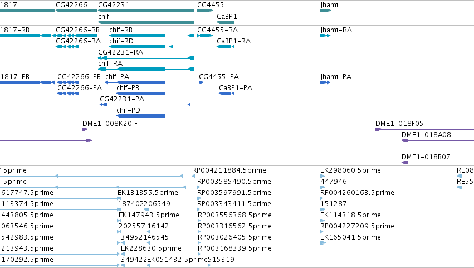Select the 113374.5prime EST label
Screen dimensions: 474x268
[27, 204]
